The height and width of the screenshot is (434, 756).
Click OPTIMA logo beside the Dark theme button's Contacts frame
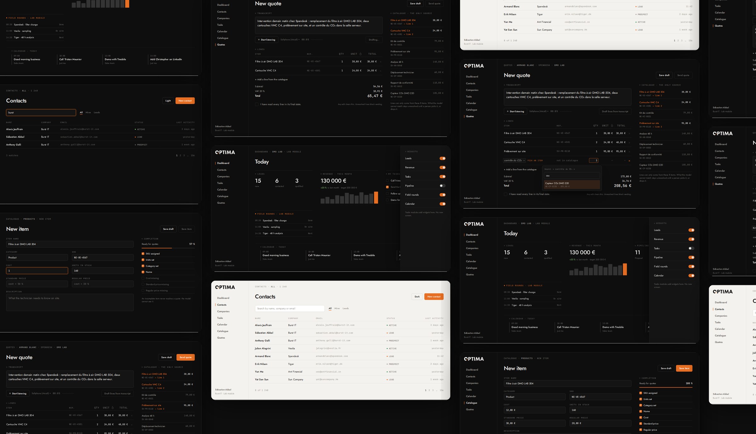click(225, 287)
